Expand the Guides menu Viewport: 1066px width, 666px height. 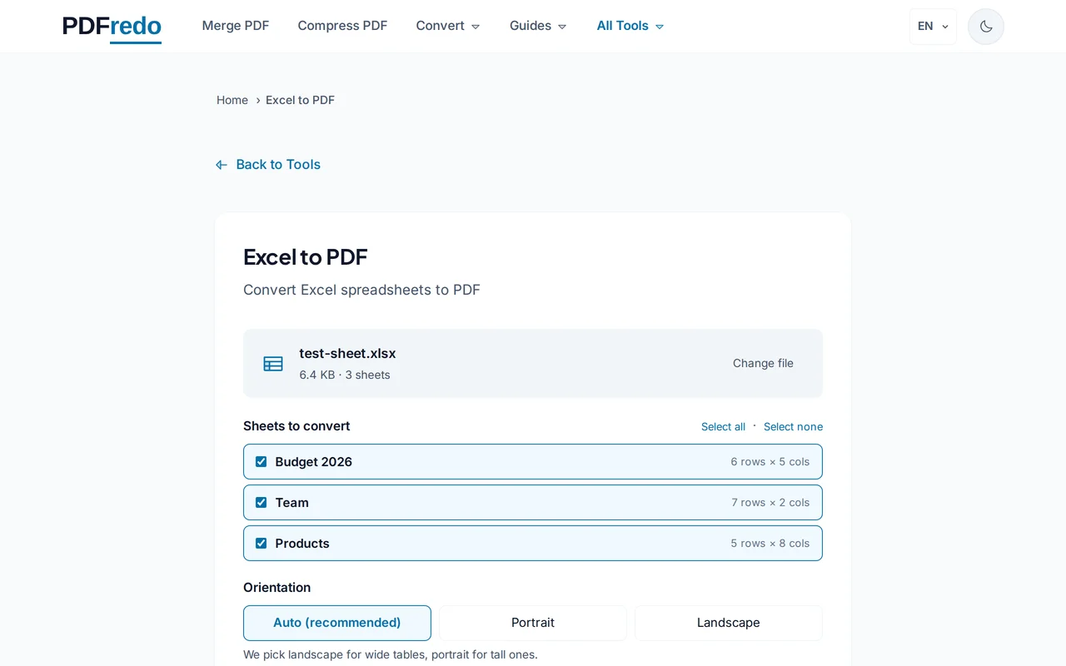[x=537, y=26]
